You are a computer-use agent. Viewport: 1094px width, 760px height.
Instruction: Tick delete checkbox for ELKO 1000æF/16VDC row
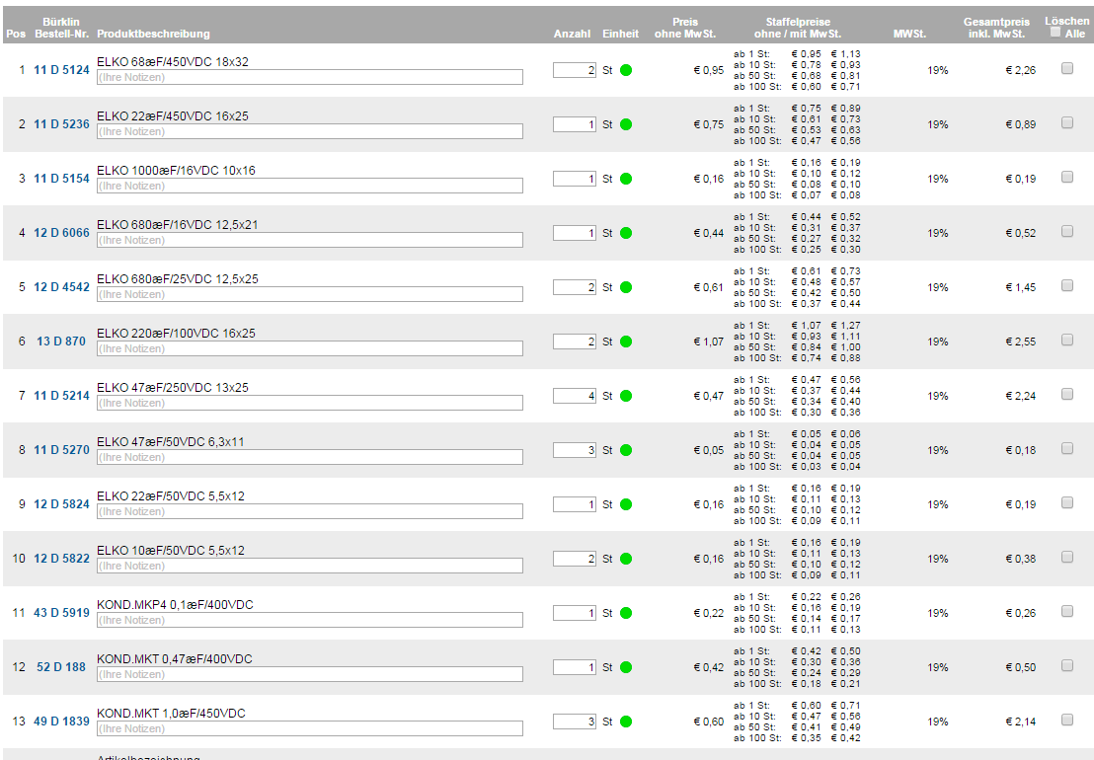coord(1066,177)
